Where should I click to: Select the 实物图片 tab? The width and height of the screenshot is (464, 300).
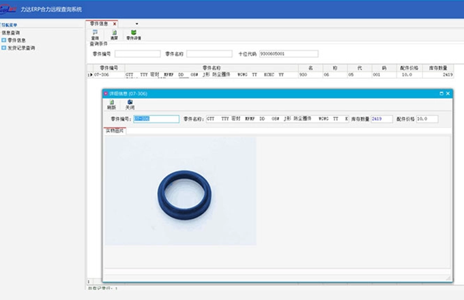tap(115, 131)
